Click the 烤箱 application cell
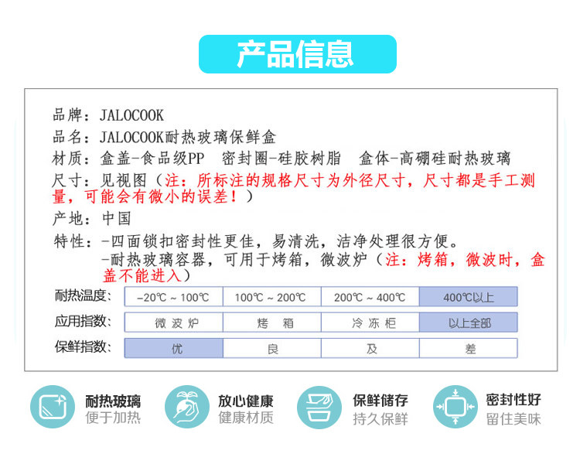 coord(272,322)
